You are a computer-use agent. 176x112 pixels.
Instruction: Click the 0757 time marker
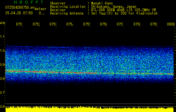point(120,24)
